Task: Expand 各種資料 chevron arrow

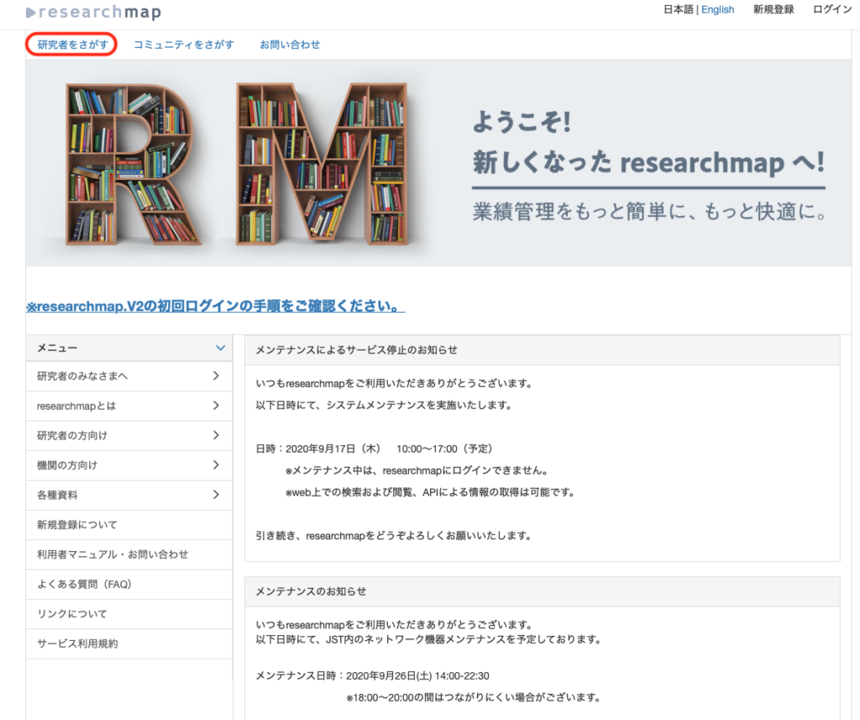Action: tap(216, 495)
